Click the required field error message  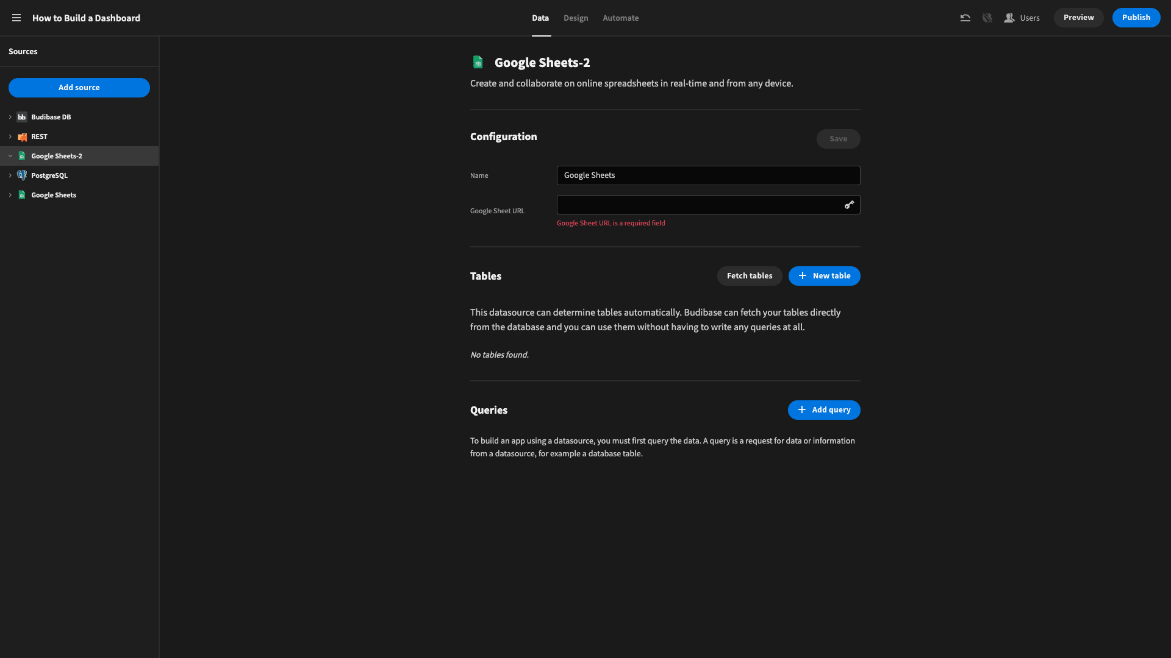(611, 223)
